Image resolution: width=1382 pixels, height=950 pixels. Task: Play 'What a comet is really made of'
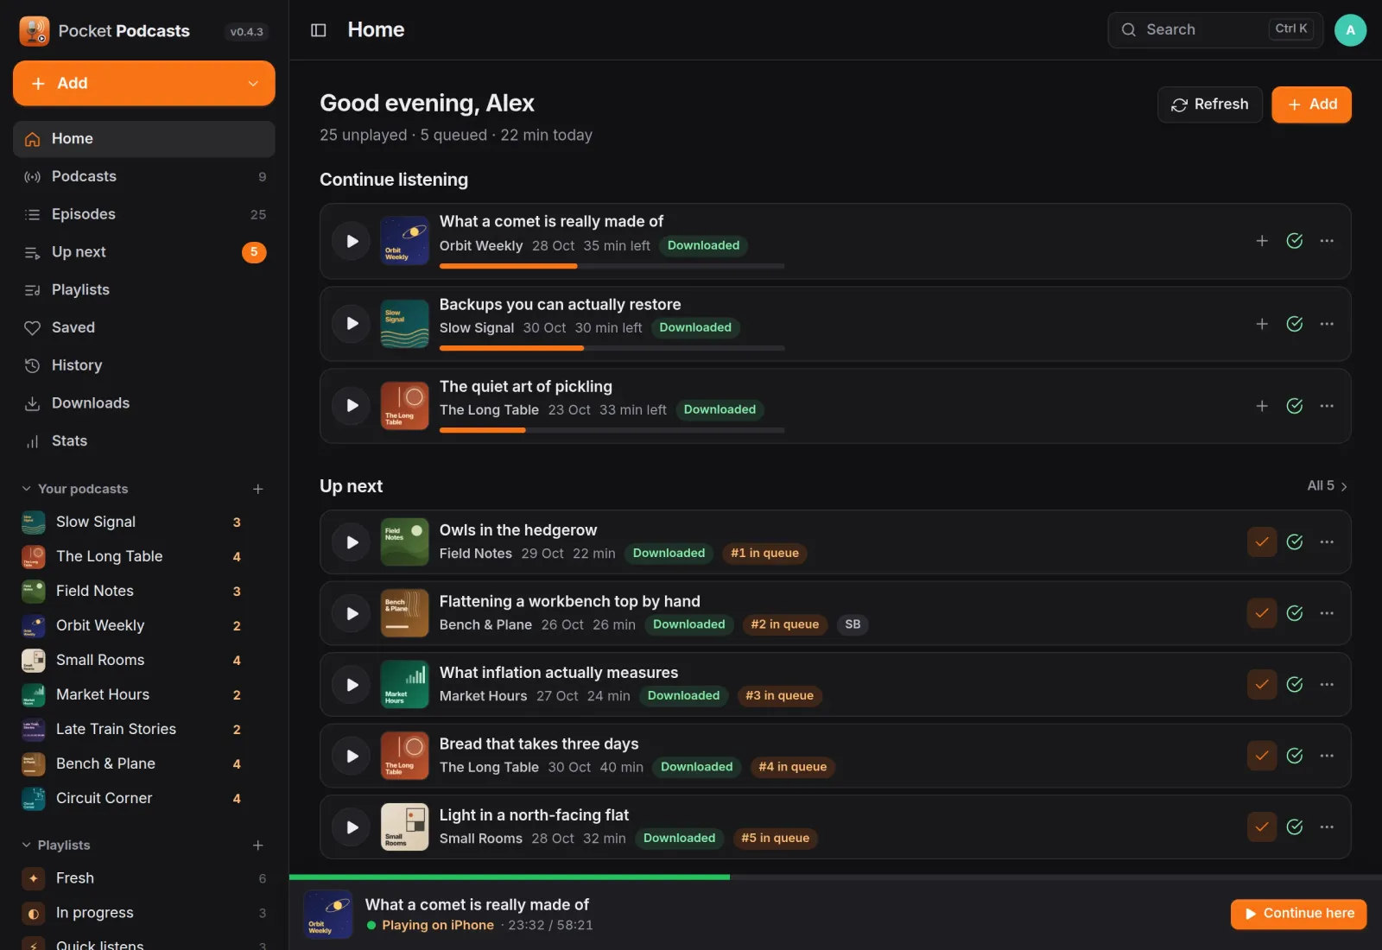coord(352,241)
